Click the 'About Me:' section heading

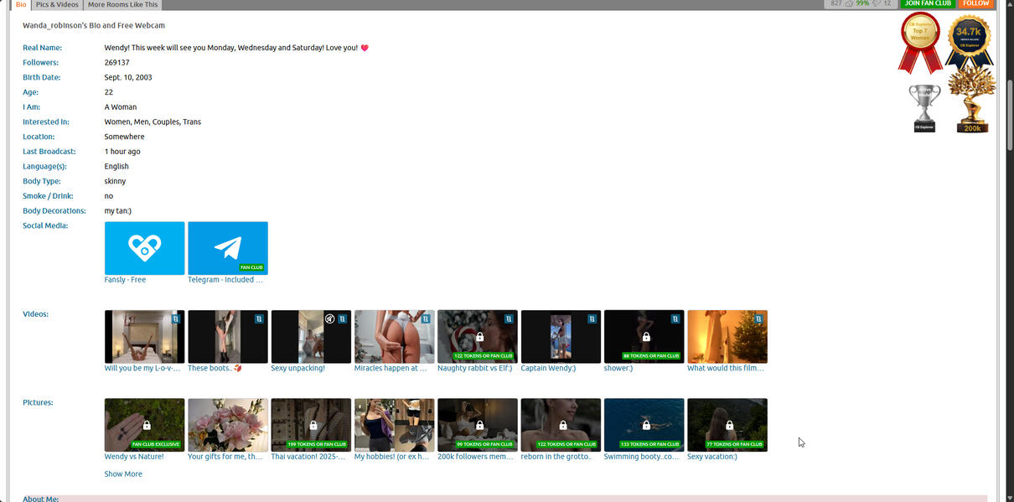pos(41,499)
